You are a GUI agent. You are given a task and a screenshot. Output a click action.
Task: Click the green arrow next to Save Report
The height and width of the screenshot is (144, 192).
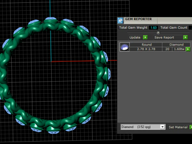click(185, 37)
